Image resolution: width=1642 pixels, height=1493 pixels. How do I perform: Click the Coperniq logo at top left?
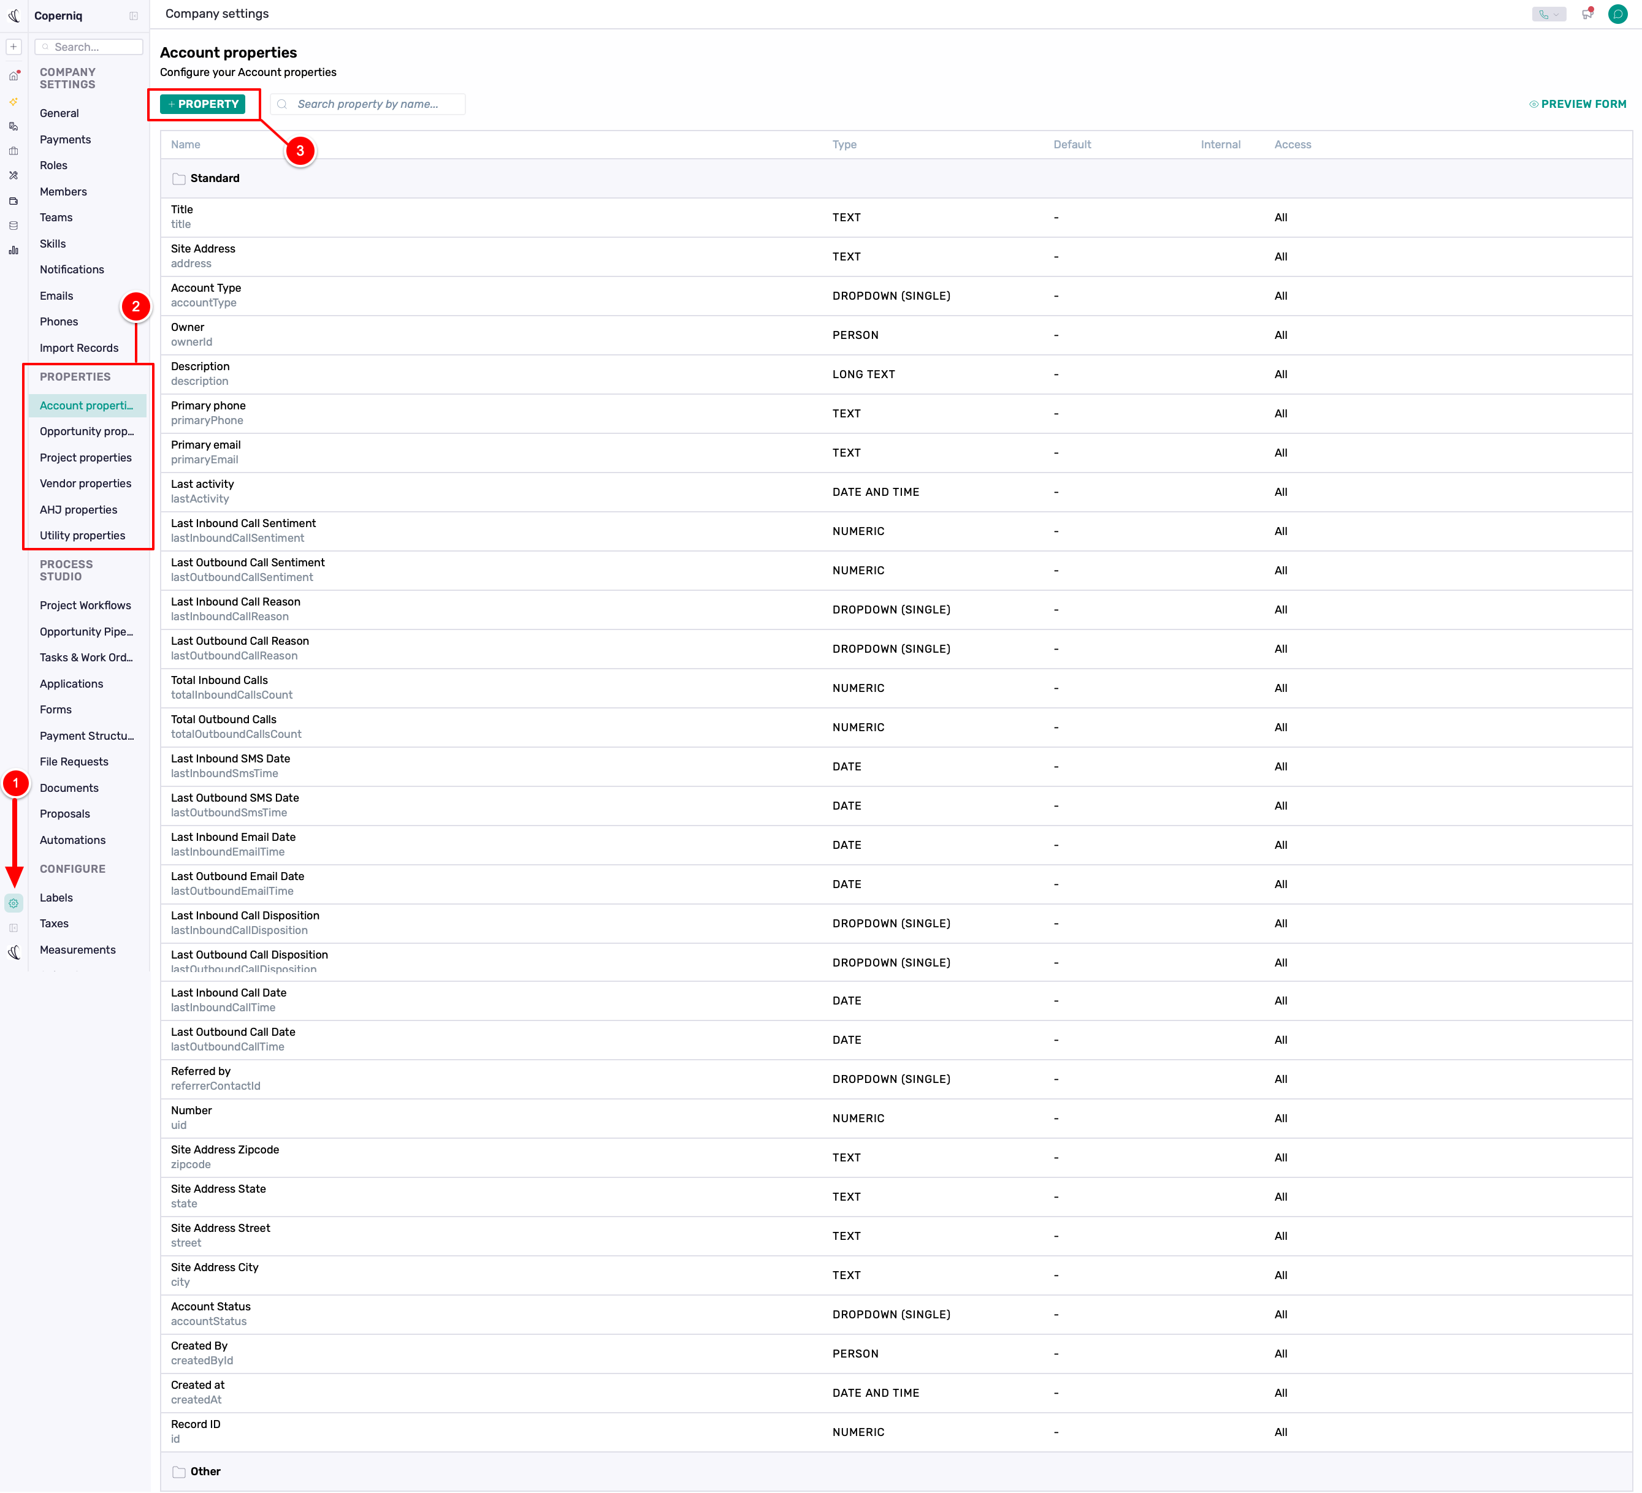[14, 15]
